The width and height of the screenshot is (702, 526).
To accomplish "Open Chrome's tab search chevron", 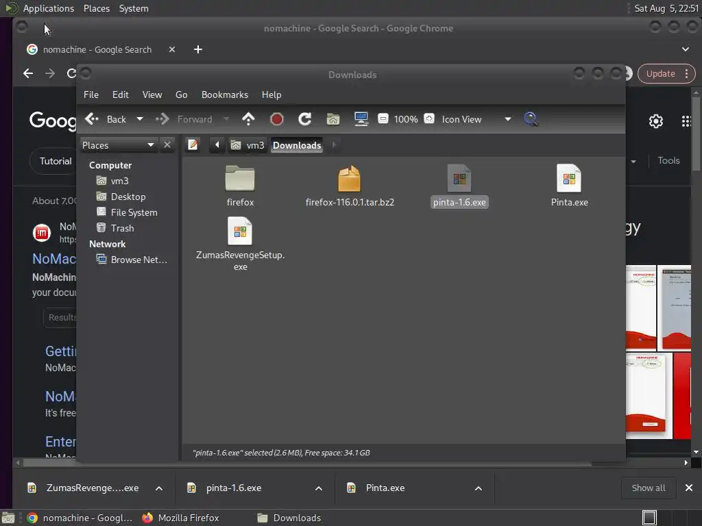I will point(686,49).
